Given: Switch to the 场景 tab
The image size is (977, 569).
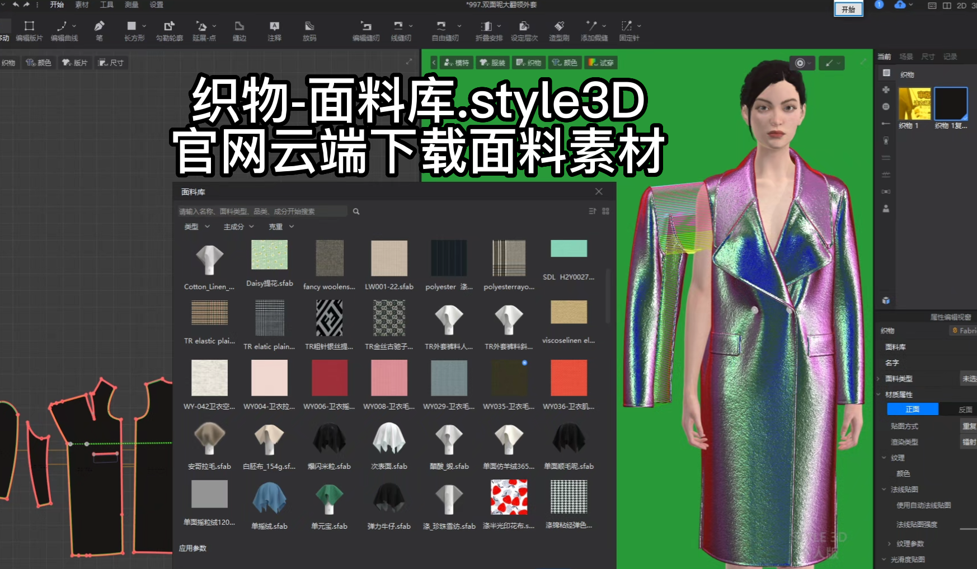Looking at the screenshot, I should [906, 57].
